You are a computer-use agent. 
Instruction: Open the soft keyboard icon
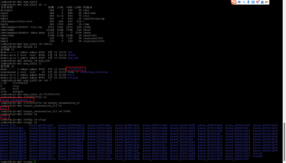tap(253, 2)
